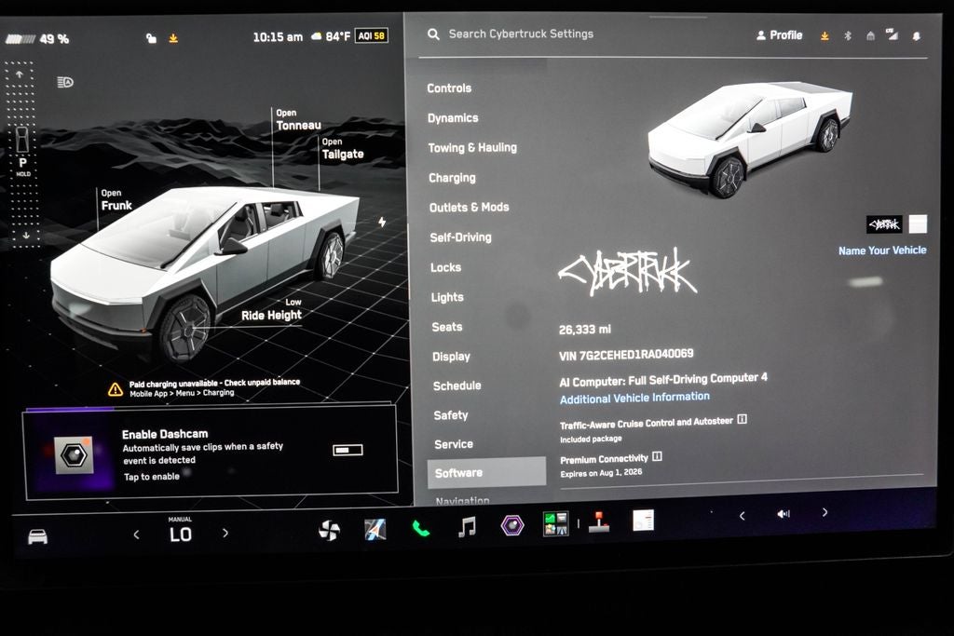954x636 pixels.
Task: Launch the navigation map app
Action: [375, 530]
